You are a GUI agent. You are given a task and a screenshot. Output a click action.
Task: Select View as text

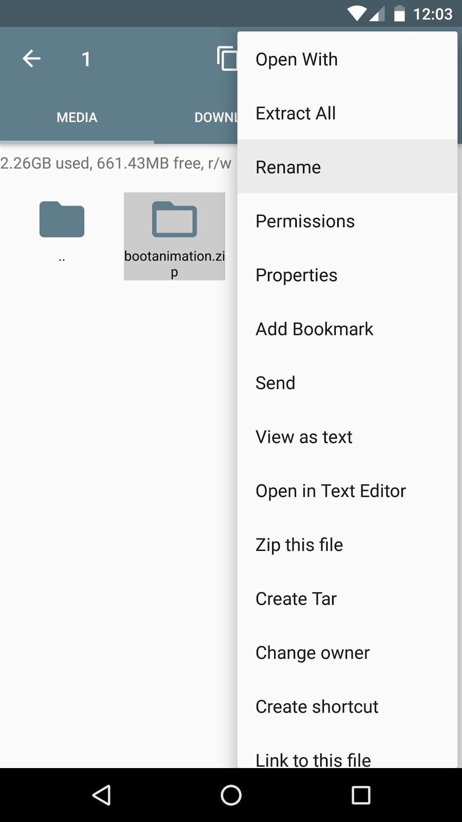tap(348, 437)
